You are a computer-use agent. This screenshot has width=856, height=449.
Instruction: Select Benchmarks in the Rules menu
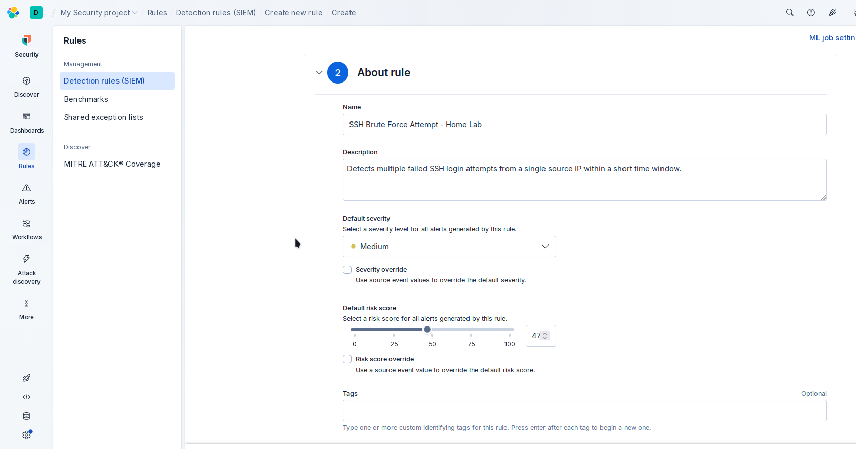click(86, 99)
